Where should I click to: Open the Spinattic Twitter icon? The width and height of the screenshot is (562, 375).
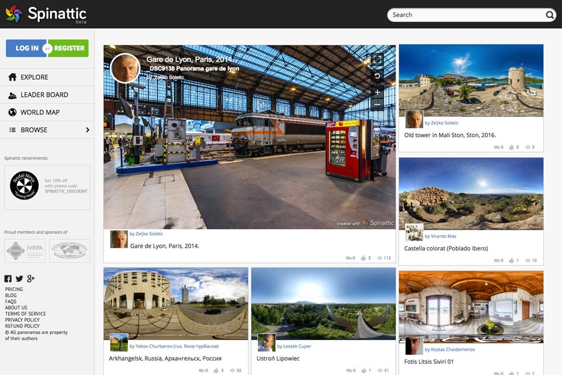pyautogui.click(x=19, y=279)
